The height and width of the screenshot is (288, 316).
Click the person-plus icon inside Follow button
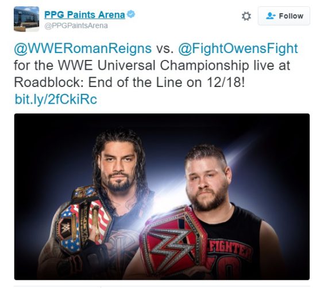271,16
